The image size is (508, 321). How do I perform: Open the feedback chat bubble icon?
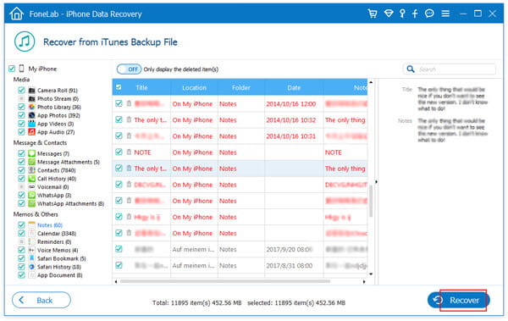(x=429, y=14)
